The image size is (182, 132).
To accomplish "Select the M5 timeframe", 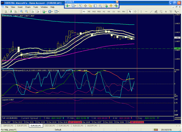I will coord(89,11).
